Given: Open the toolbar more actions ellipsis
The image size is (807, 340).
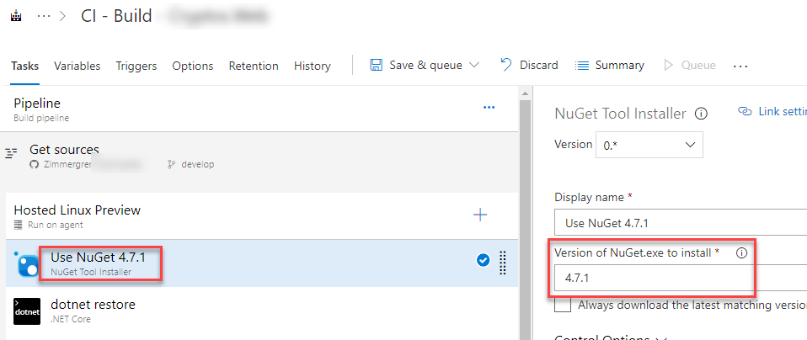Looking at the screenshot, I should pyautogui.click(x=740, y=66).
